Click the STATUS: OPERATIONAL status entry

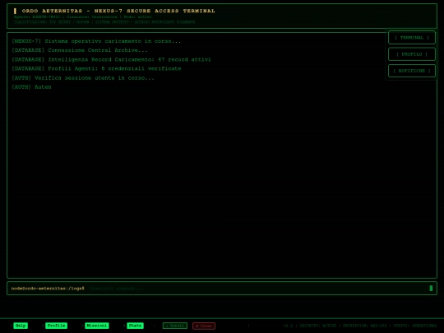click(415, 326)
